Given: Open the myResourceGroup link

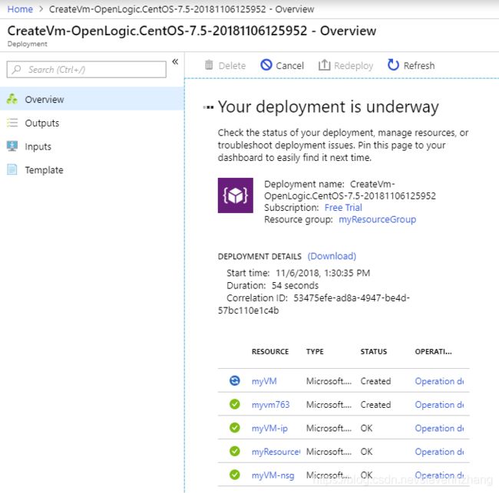Looking at the screenshot, I should pos(377,219).
